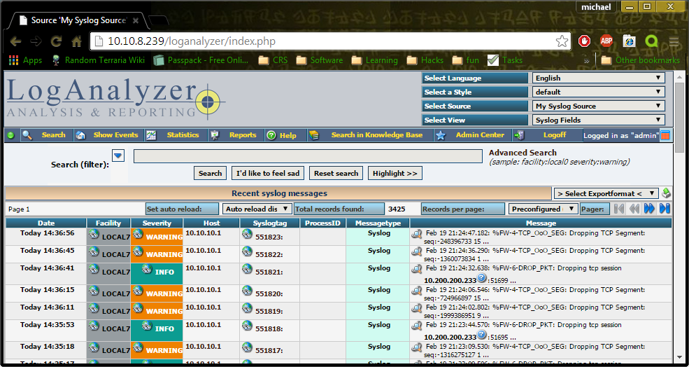Open Chrome hamburger menu icon

coord(674,41)
